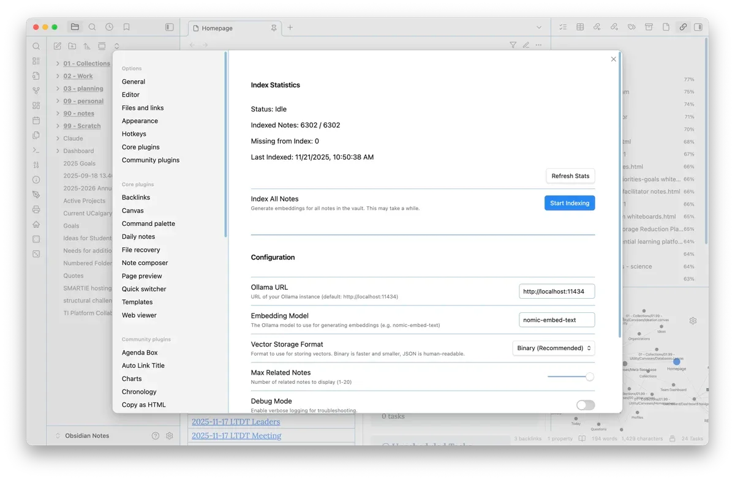
Task: Open help icon next to Obsidian Notes
Action: [155, 436]
